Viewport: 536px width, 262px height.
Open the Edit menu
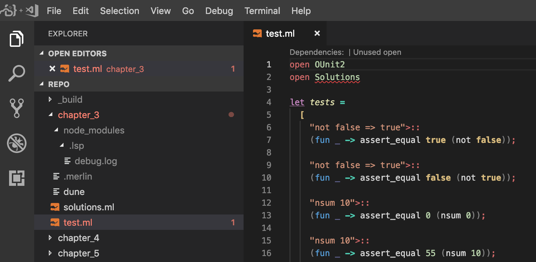[x=81, y=11]
